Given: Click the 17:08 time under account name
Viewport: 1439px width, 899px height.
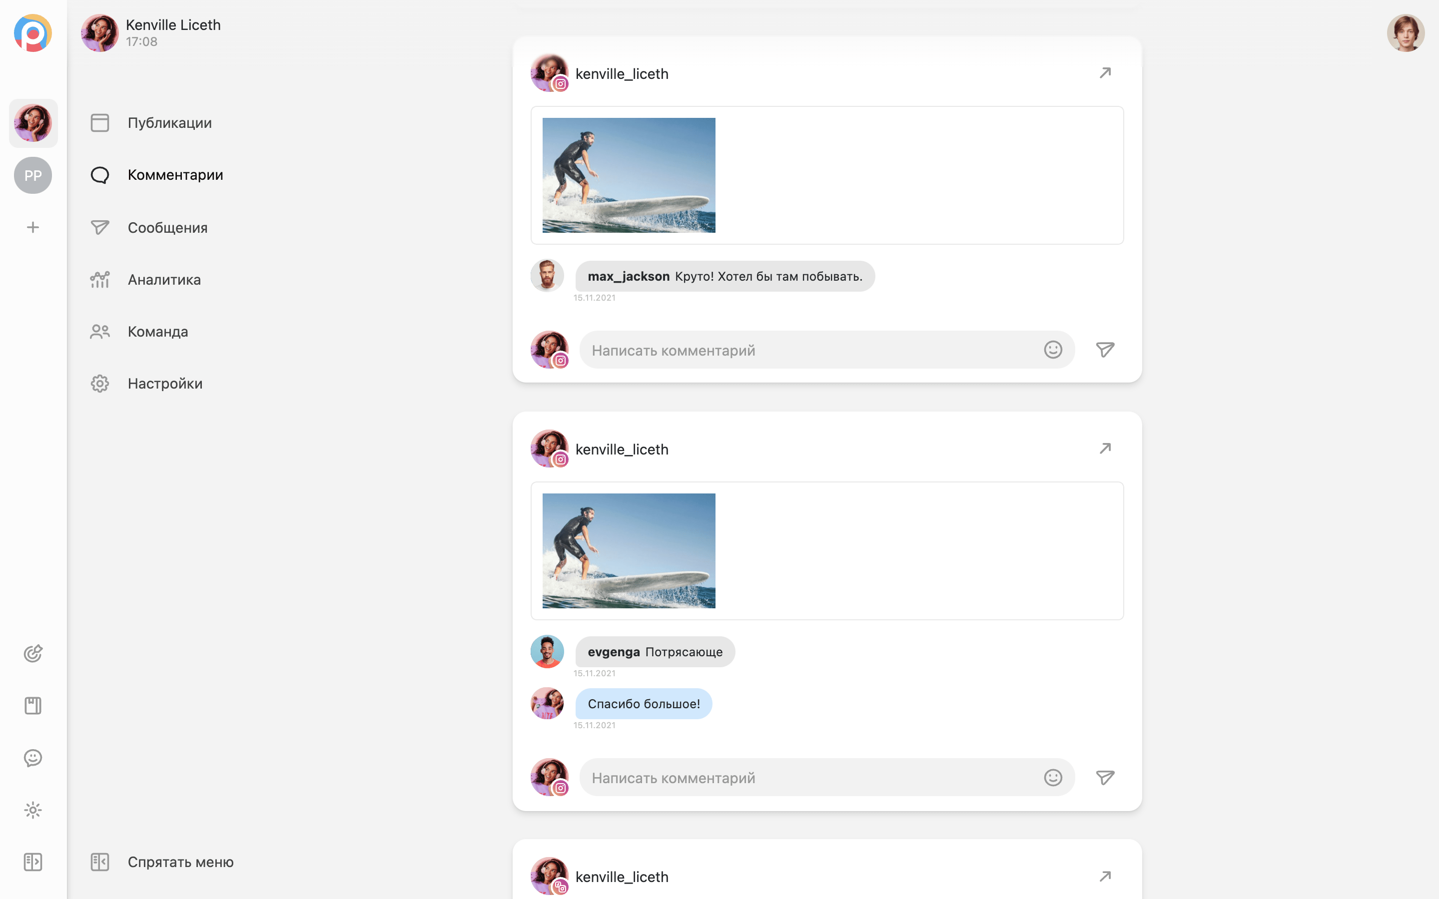Looking at the screenshot, I should pos(141,41).
